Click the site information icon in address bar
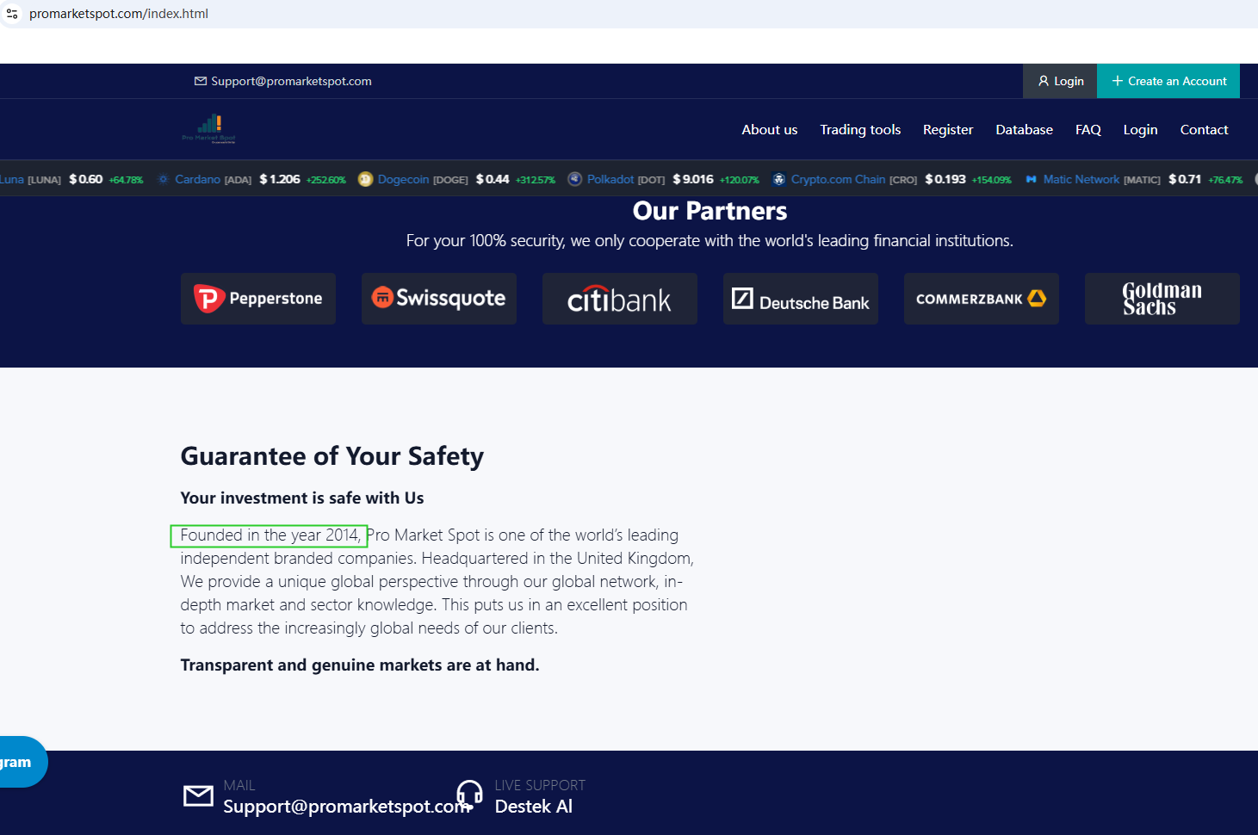Screen dimensions: 1258x835 click(x=12, y=14)
